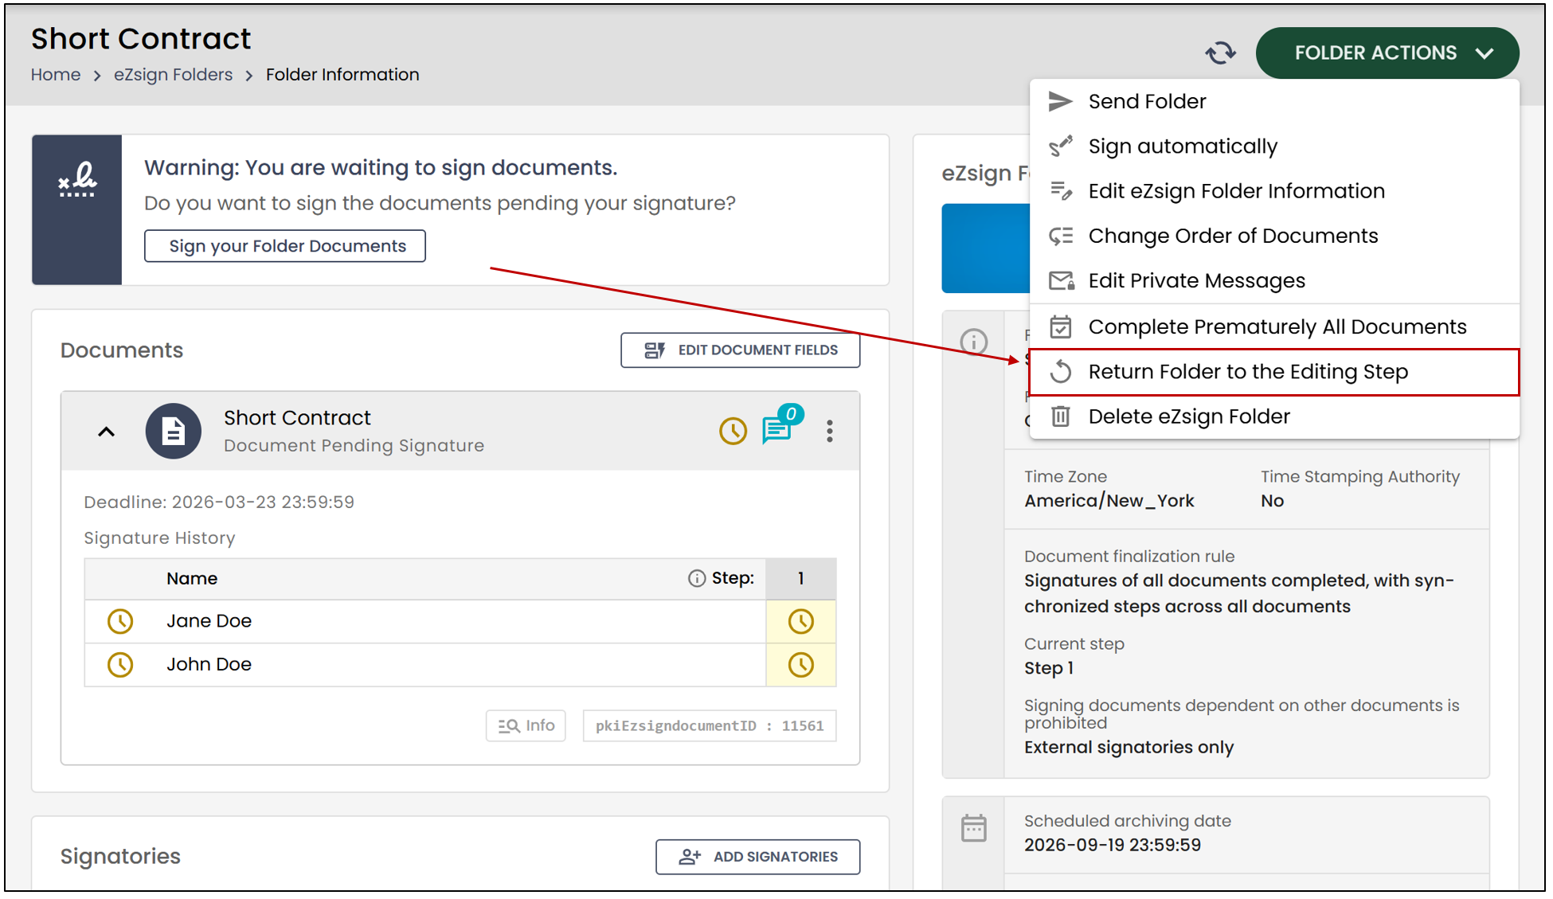The width and height of the screenshot is (1553, 899).
Task: Click Sign your Folder Documents button
Action: click(x=285, y=246)
